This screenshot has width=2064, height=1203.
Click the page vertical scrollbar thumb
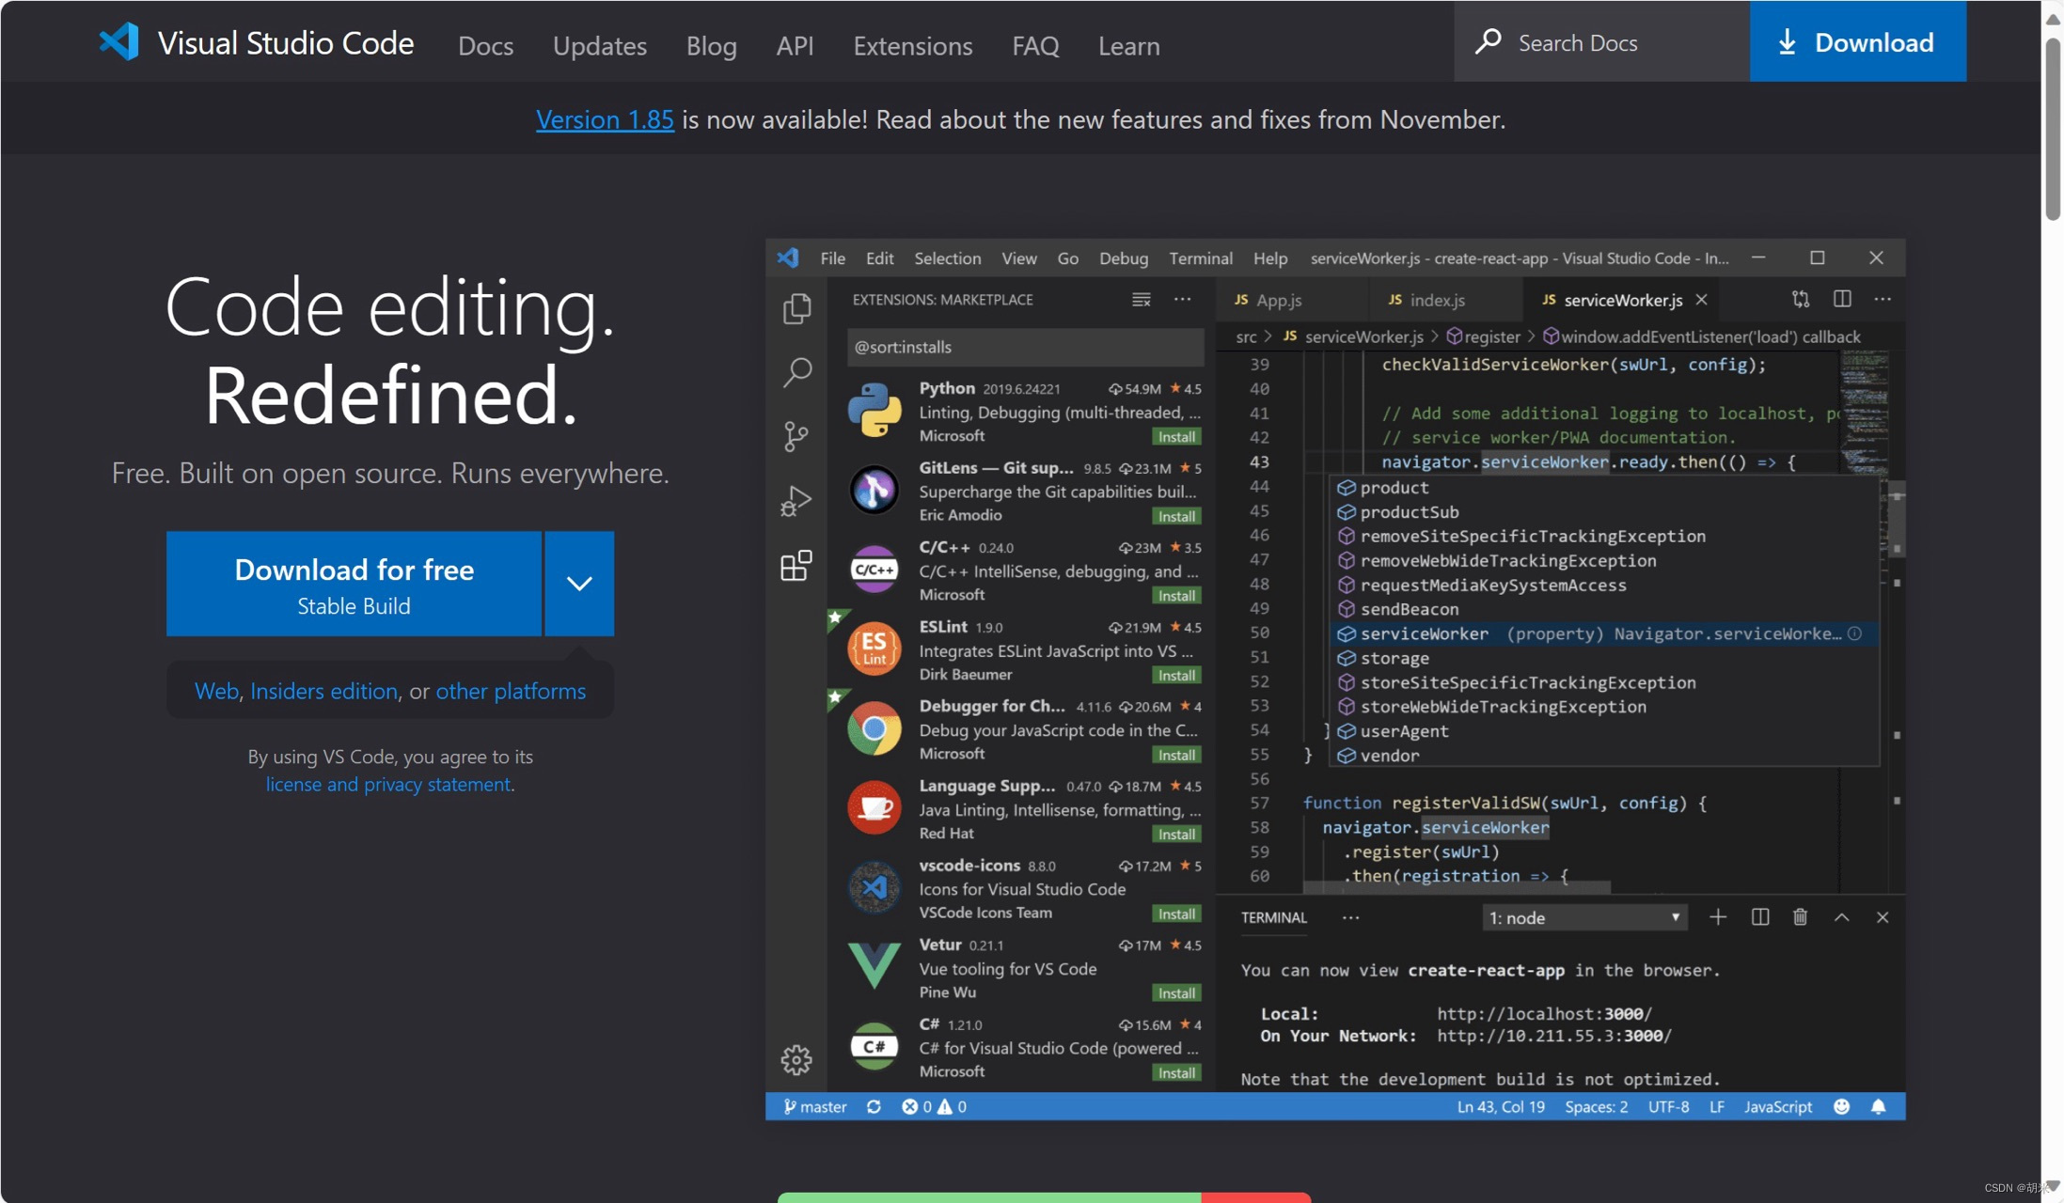point(2052,129)
